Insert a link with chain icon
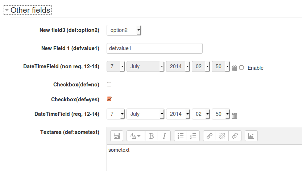The width and height of the screenshot is (302, 171). [x=210, y=136]
